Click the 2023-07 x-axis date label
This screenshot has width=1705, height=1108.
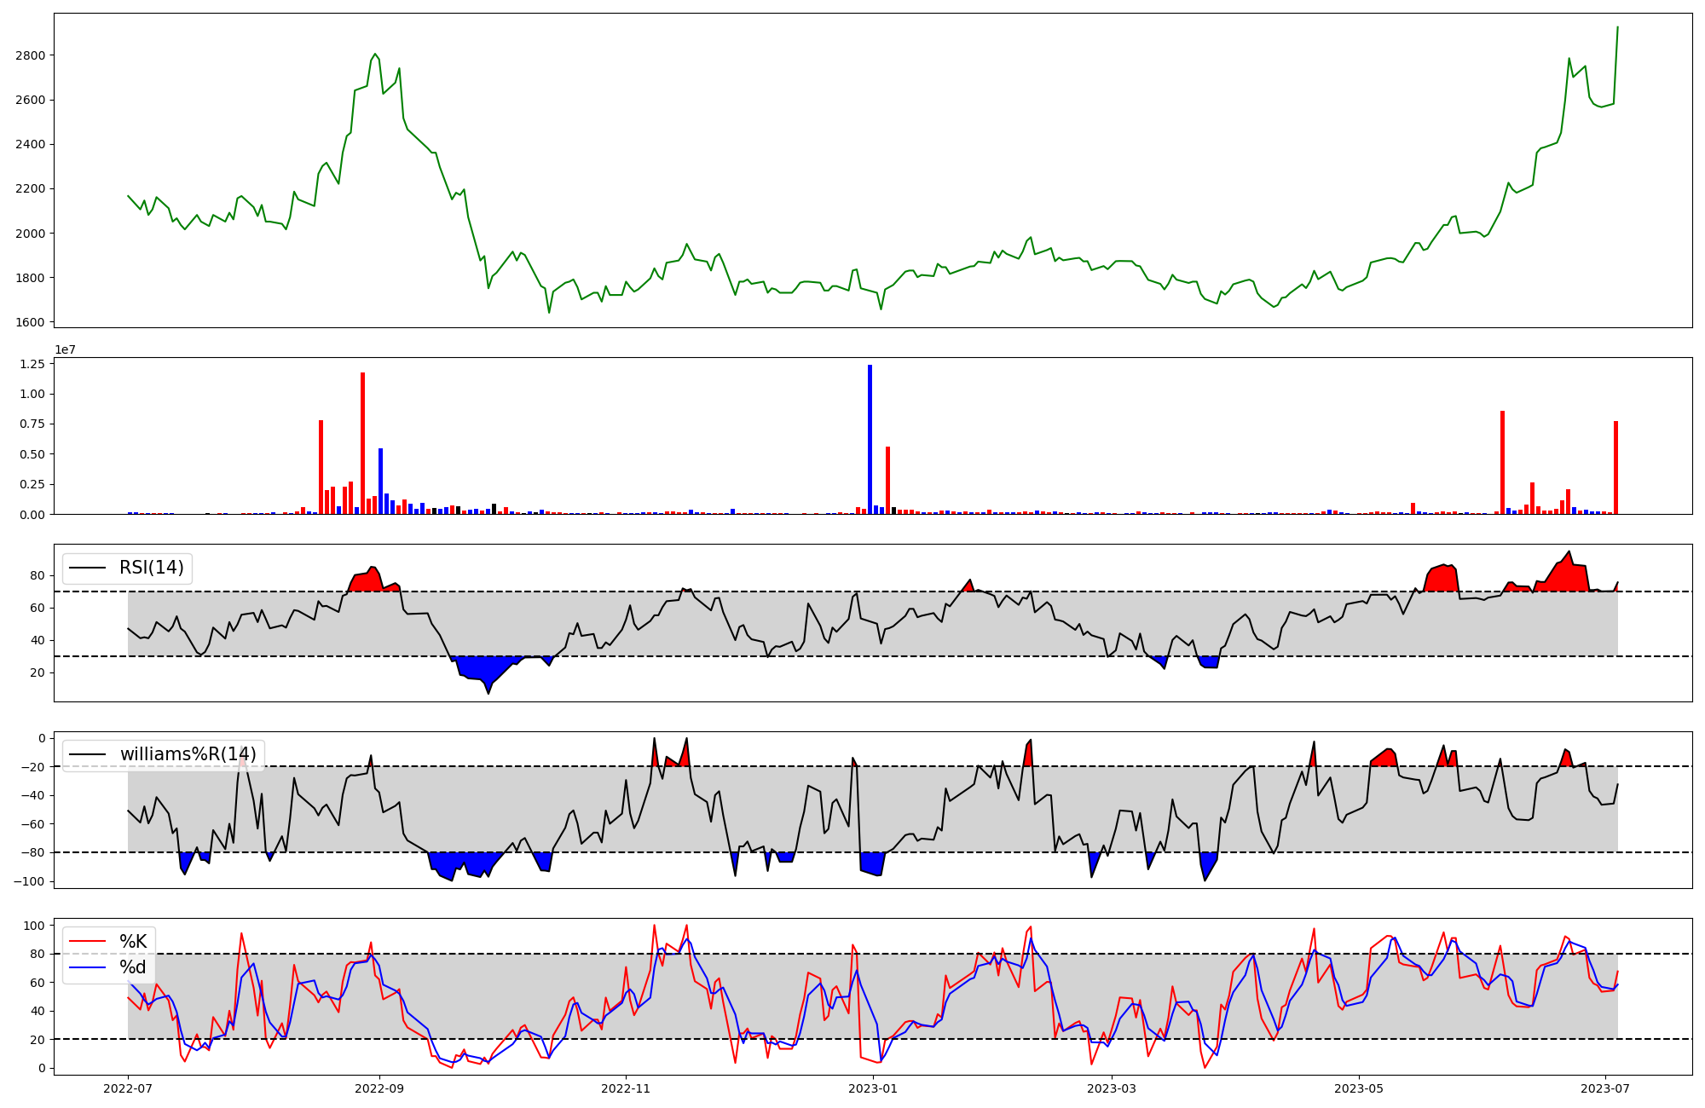click(1605, 1088)
